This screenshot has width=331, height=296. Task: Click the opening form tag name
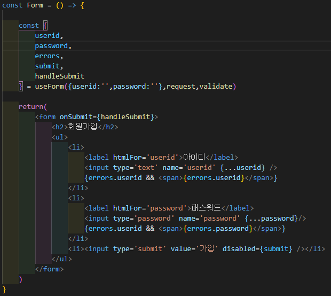48,117
